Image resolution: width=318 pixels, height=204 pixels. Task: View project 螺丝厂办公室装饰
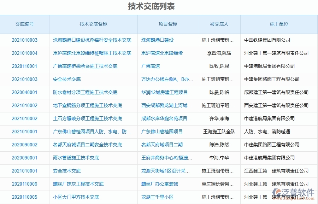tap(156, 184)
